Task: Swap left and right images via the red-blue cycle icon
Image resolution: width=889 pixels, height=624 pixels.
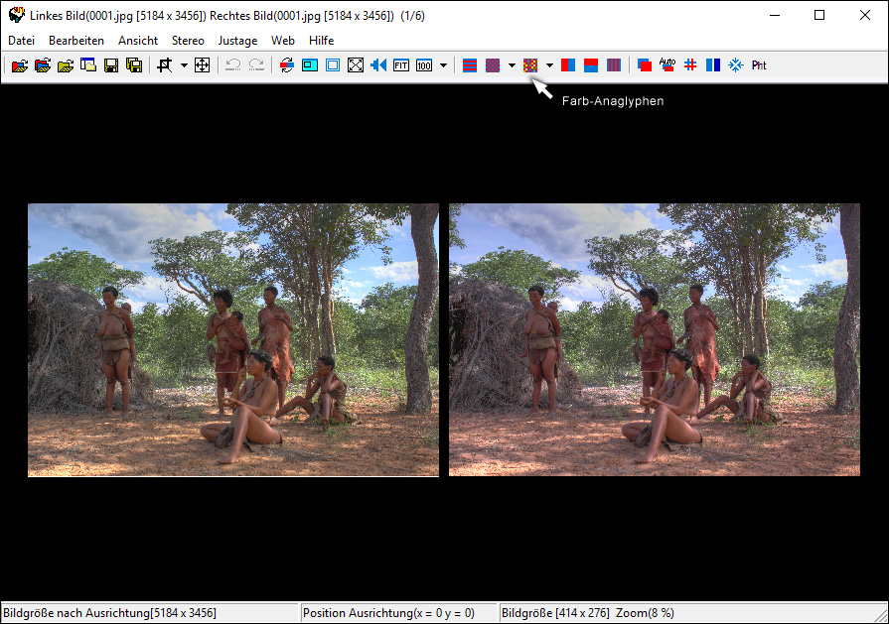Action: point(287,65)
